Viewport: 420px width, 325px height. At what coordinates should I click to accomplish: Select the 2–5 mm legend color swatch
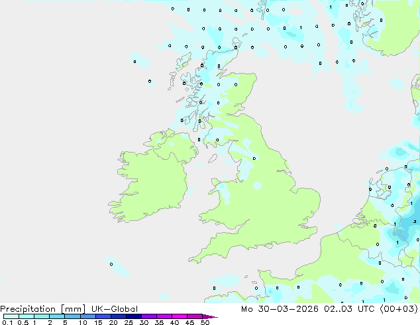(57, 316)
